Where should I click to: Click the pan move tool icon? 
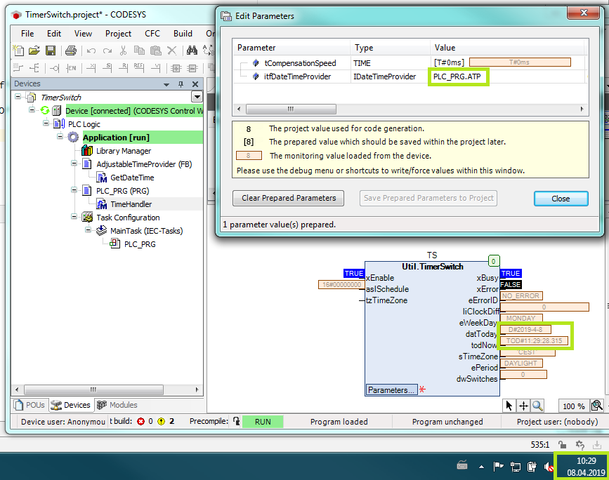coord(523,406)
